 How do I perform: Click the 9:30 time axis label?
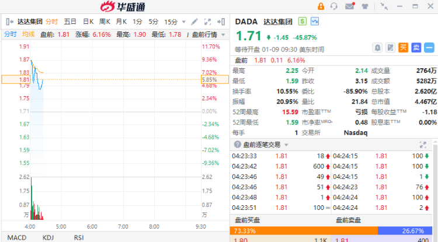[201, 227]
